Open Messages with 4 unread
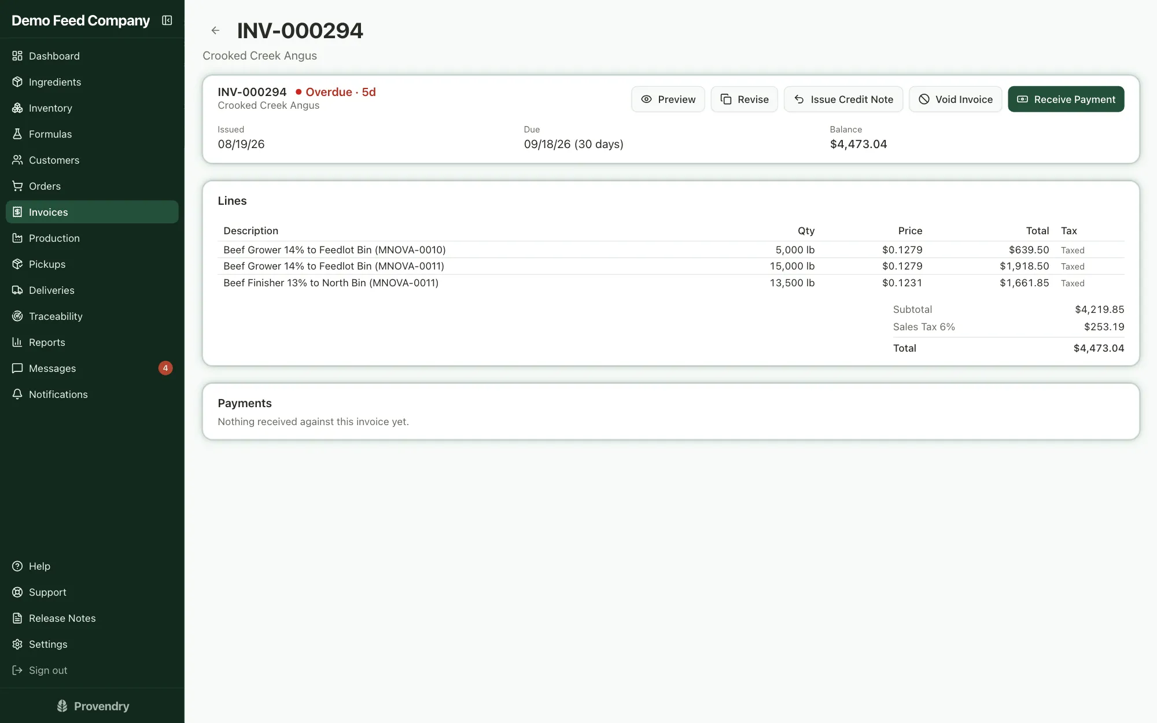Screen dimensions: 1157x723 (92, 368)
